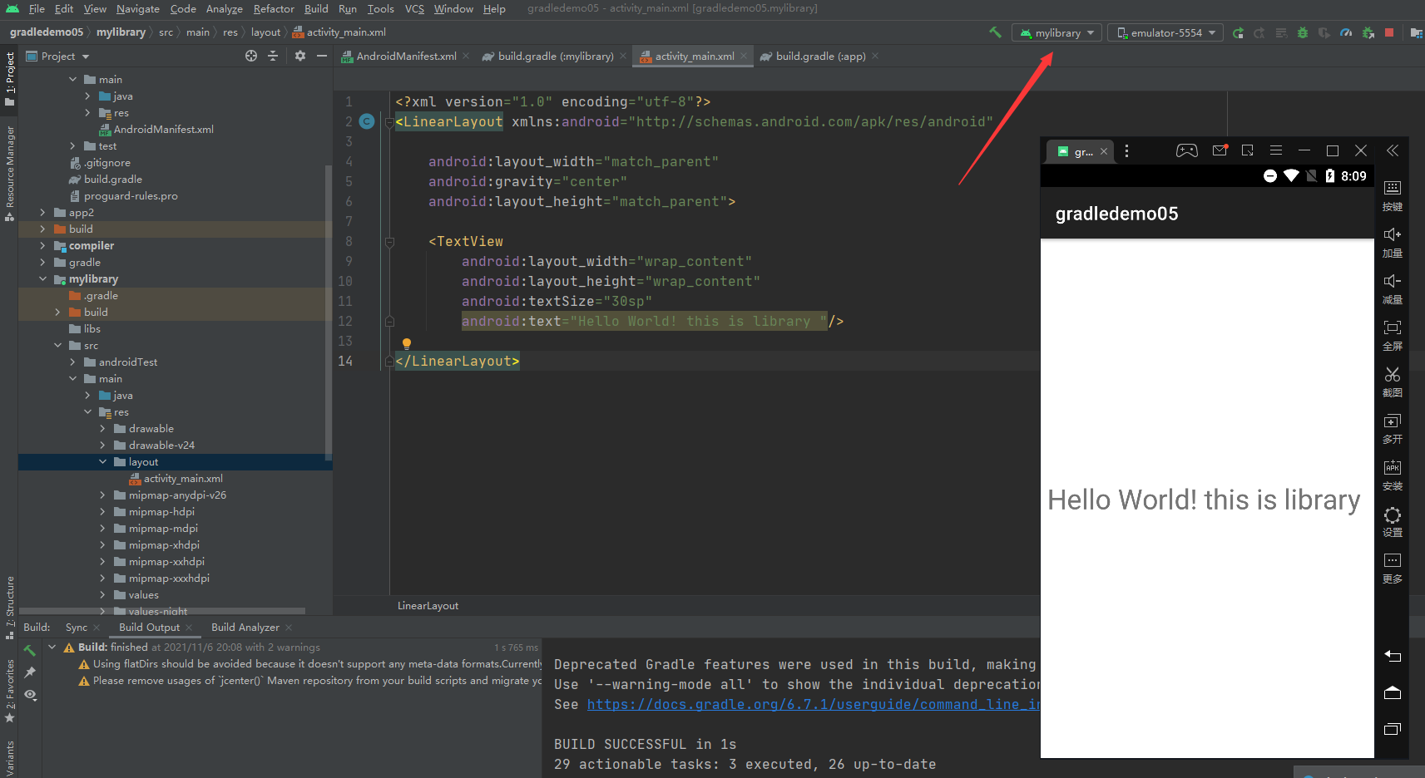Open the Refactor menu
Viewport: 1425px width, 778px height.
tap(274, 8)
